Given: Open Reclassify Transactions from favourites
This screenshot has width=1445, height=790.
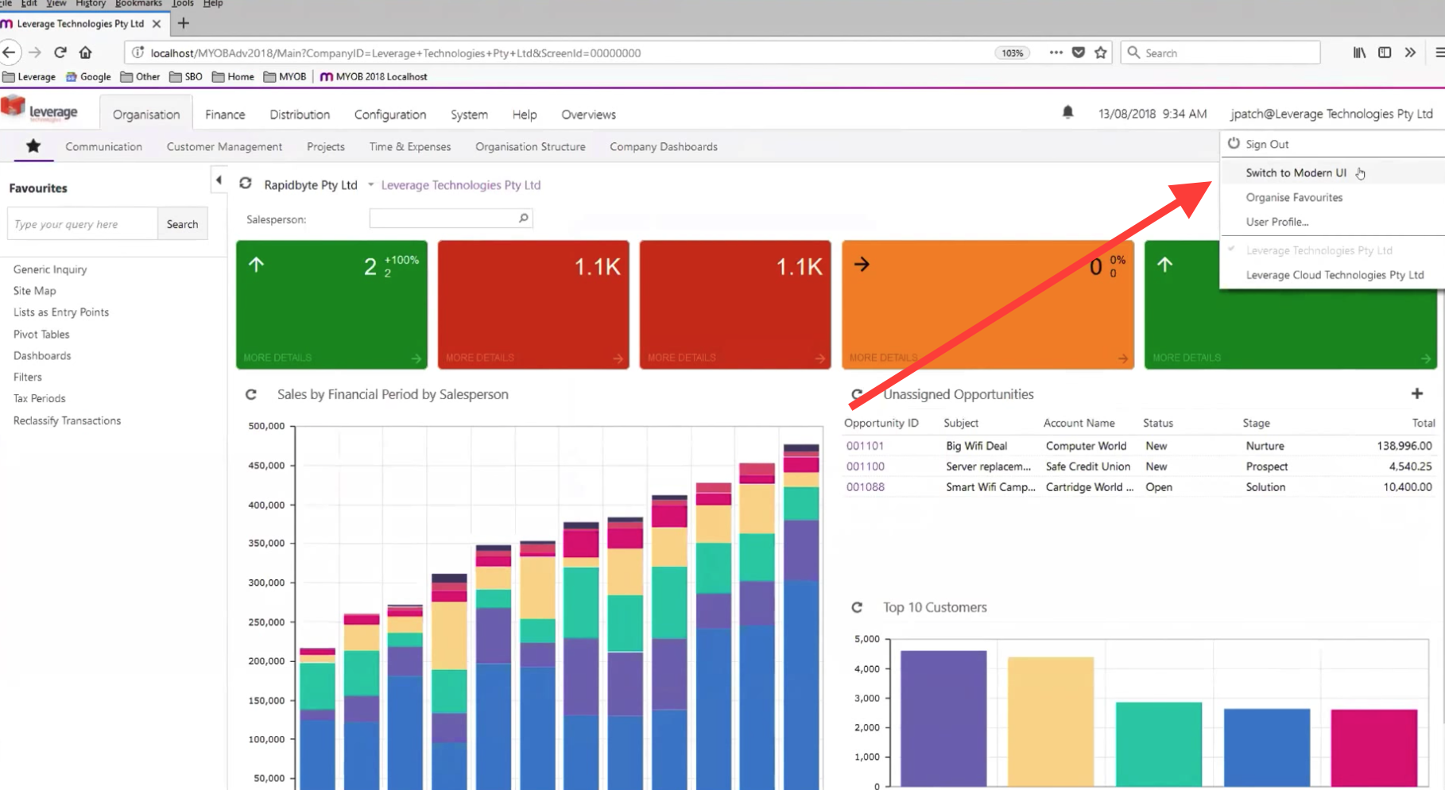Looking at the screenshot, I should [x=67, y=420].
